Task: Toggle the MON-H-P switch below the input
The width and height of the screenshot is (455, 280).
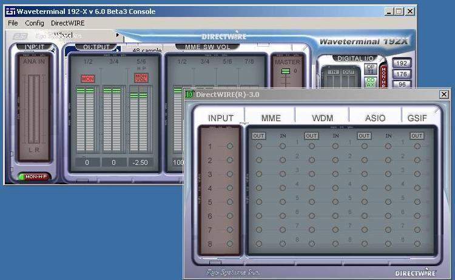Action: coord(36,177)
